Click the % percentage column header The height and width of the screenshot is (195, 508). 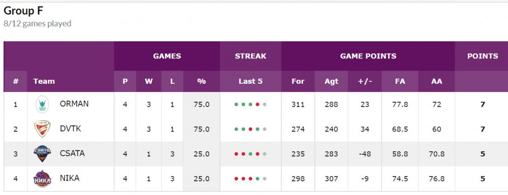pos(202,81)
